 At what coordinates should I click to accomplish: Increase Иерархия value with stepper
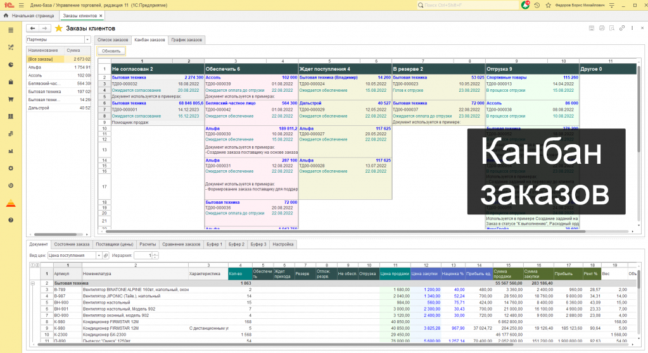pos(155,254)
